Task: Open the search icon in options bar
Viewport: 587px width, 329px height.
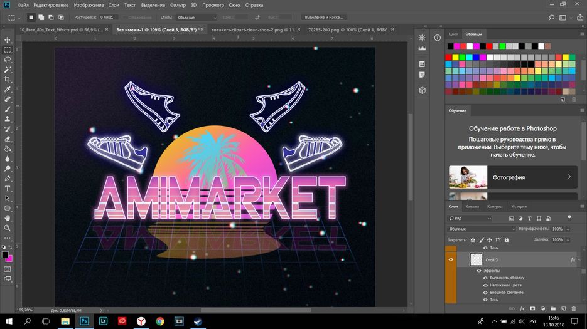Action: point(551,18)
